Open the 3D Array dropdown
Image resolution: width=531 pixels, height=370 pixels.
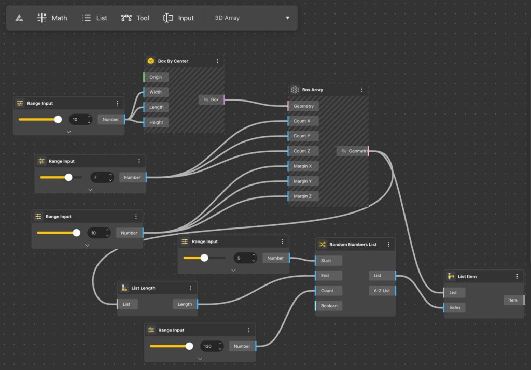288,18
